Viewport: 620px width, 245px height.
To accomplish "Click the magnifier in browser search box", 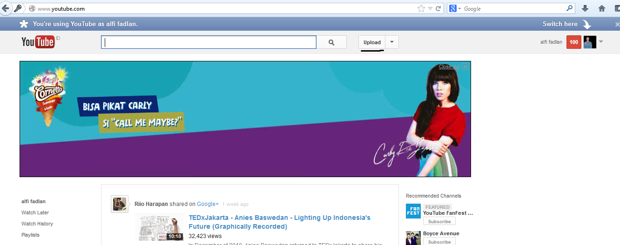I will (x=569, y=8).
